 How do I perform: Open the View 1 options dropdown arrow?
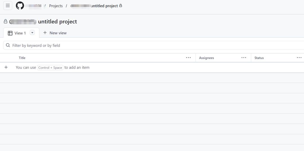click(32, 33)
